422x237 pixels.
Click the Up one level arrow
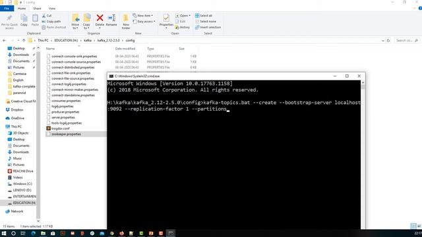tap(24, 41)
